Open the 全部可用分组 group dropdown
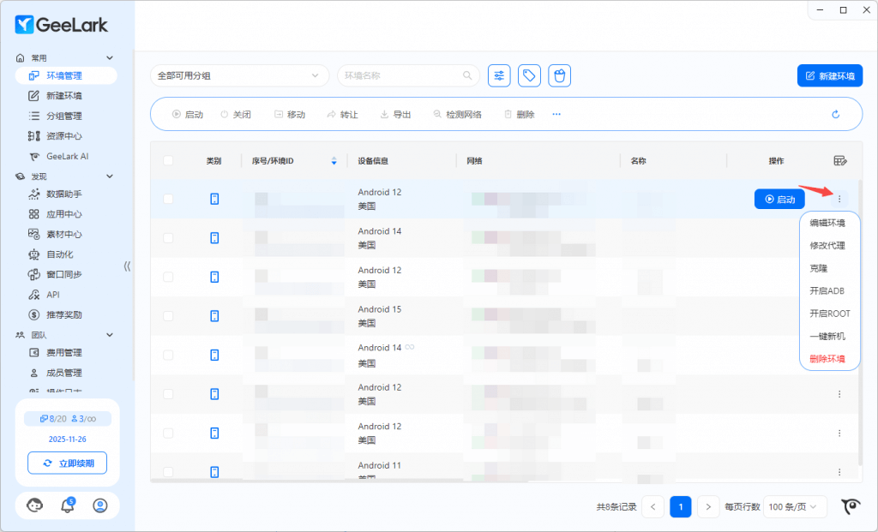This screenshot has height=532, width=878. point(239,75)
